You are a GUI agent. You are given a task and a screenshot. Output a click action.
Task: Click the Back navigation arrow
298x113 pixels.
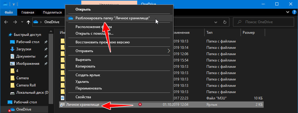click(6, 22)
